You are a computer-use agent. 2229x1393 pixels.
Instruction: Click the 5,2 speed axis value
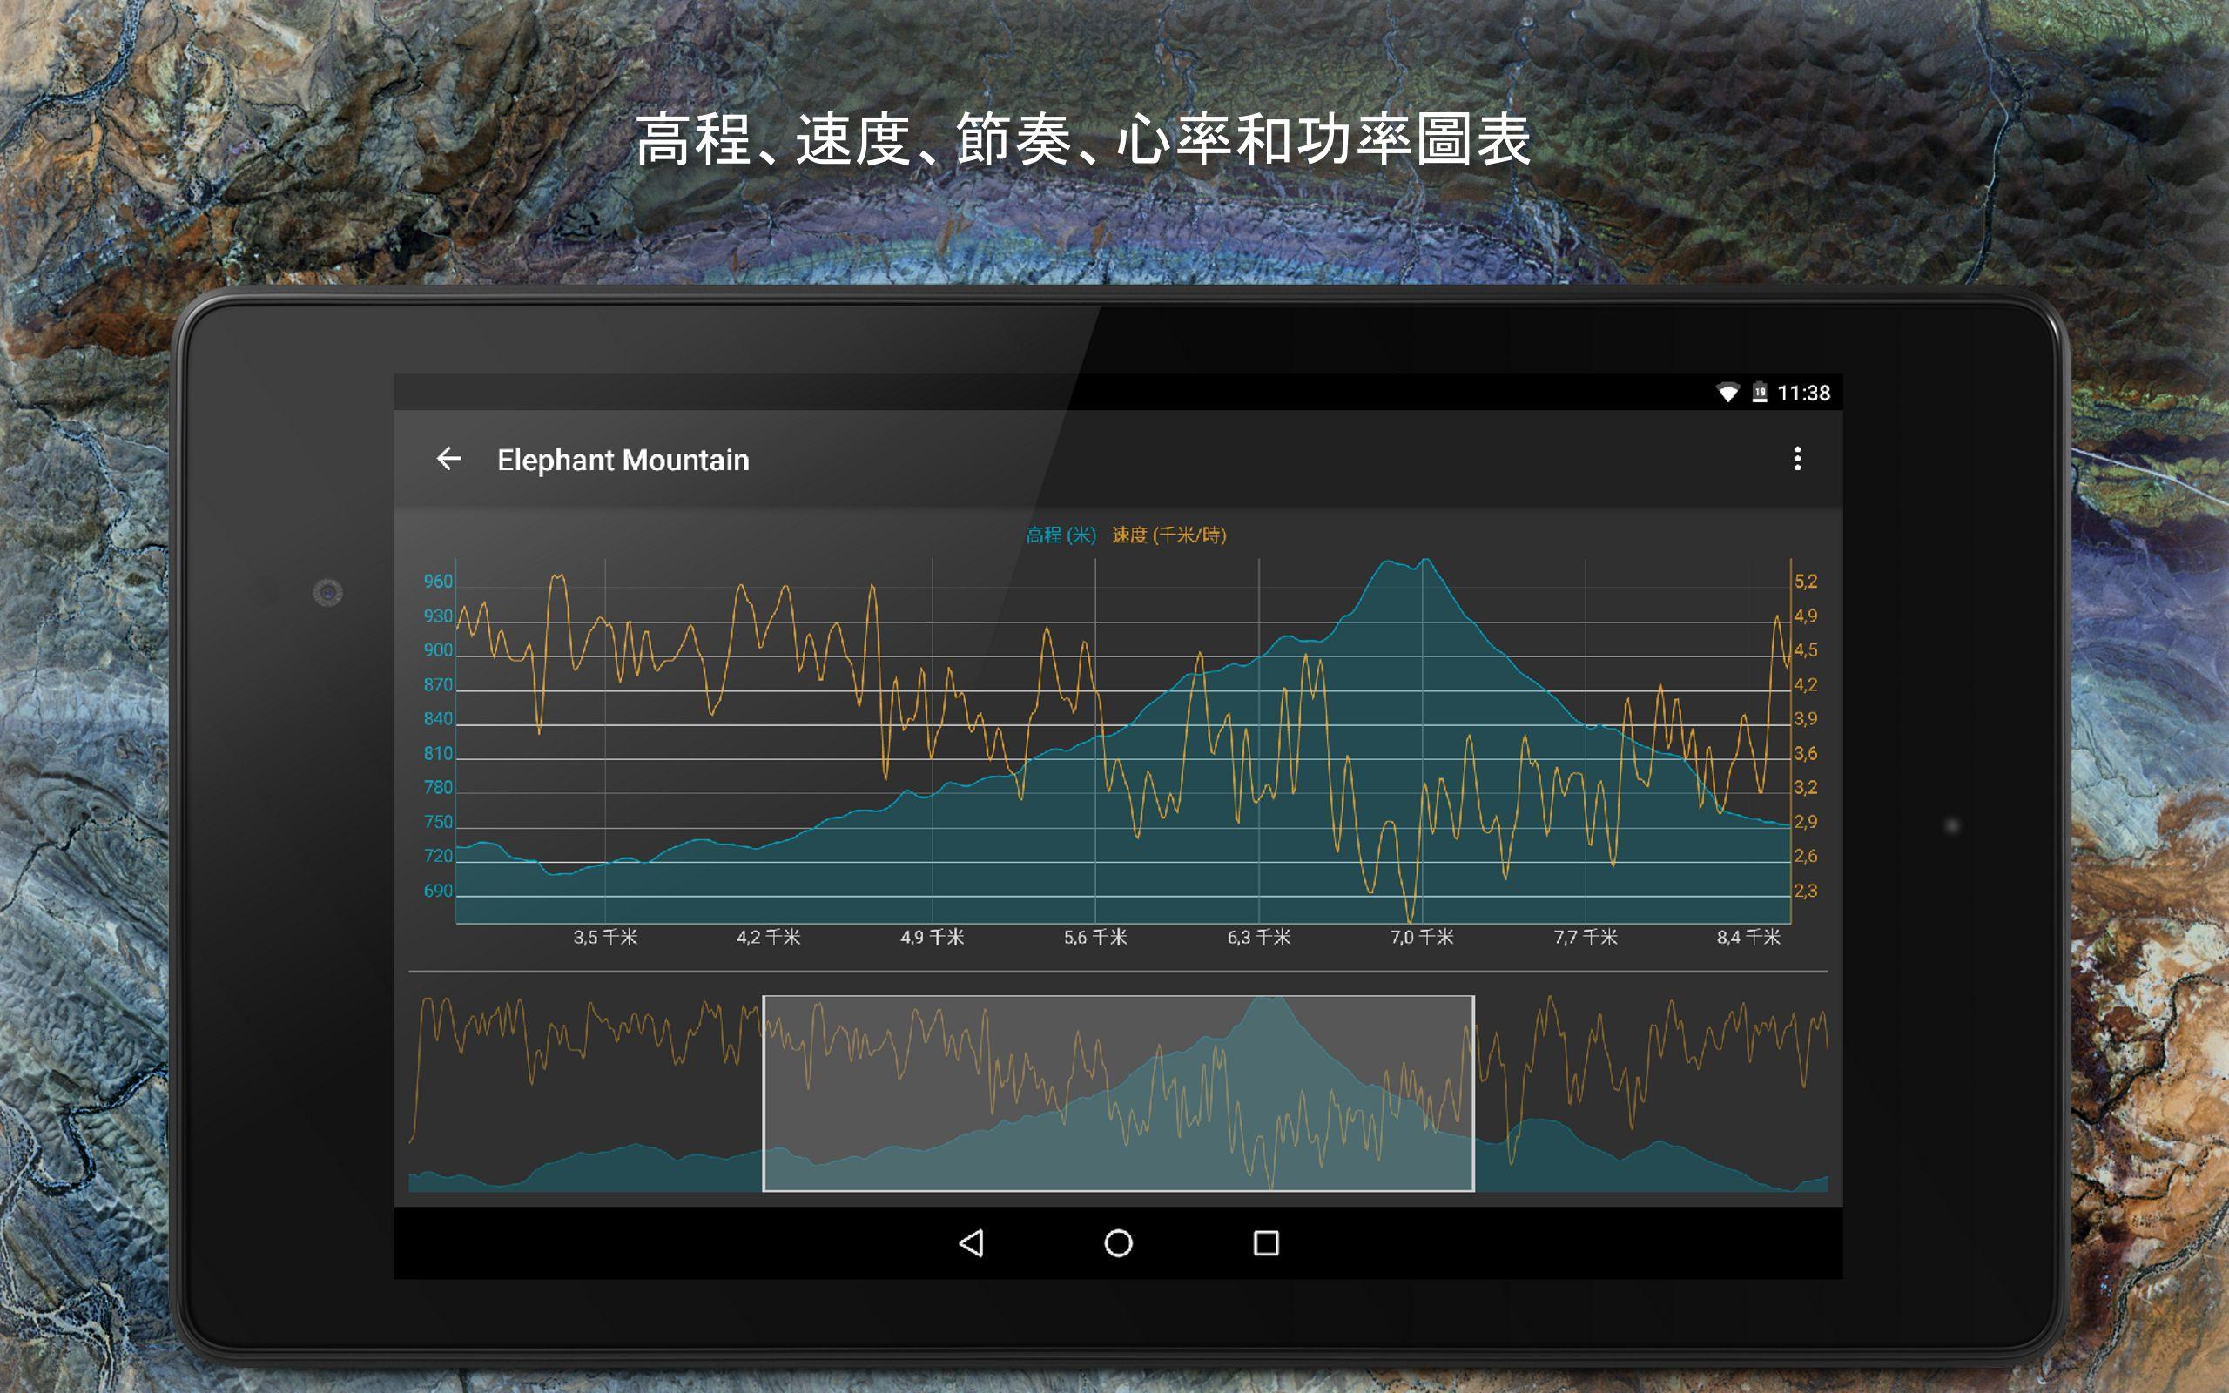[1805, 582]
